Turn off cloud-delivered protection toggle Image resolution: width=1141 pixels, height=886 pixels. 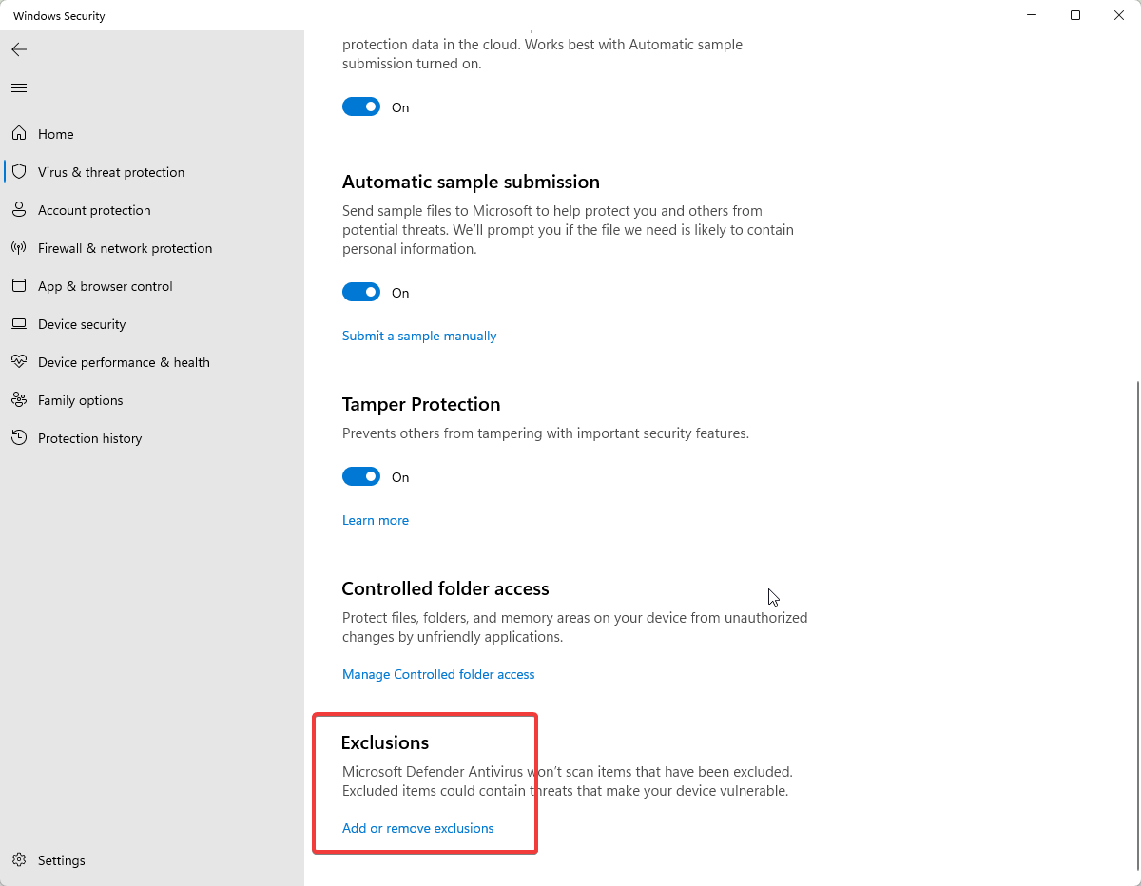(361, 106)
